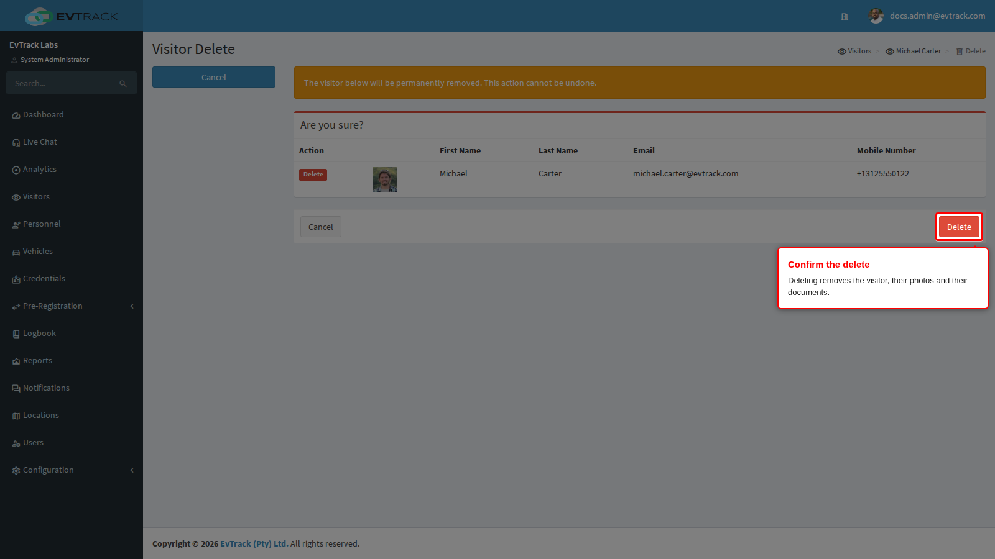Viewport: 995px width, 559px height.
Task: Click the permanent removal warning banner
Action: (x=640, y=83)
